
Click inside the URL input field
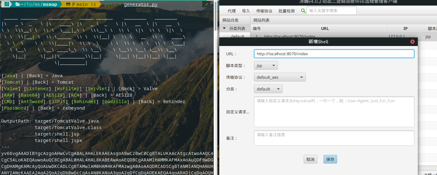point(334,54)
